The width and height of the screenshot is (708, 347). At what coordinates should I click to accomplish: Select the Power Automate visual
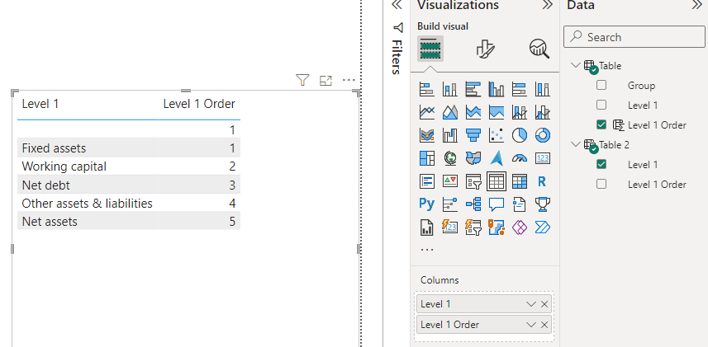coord(542,227)
